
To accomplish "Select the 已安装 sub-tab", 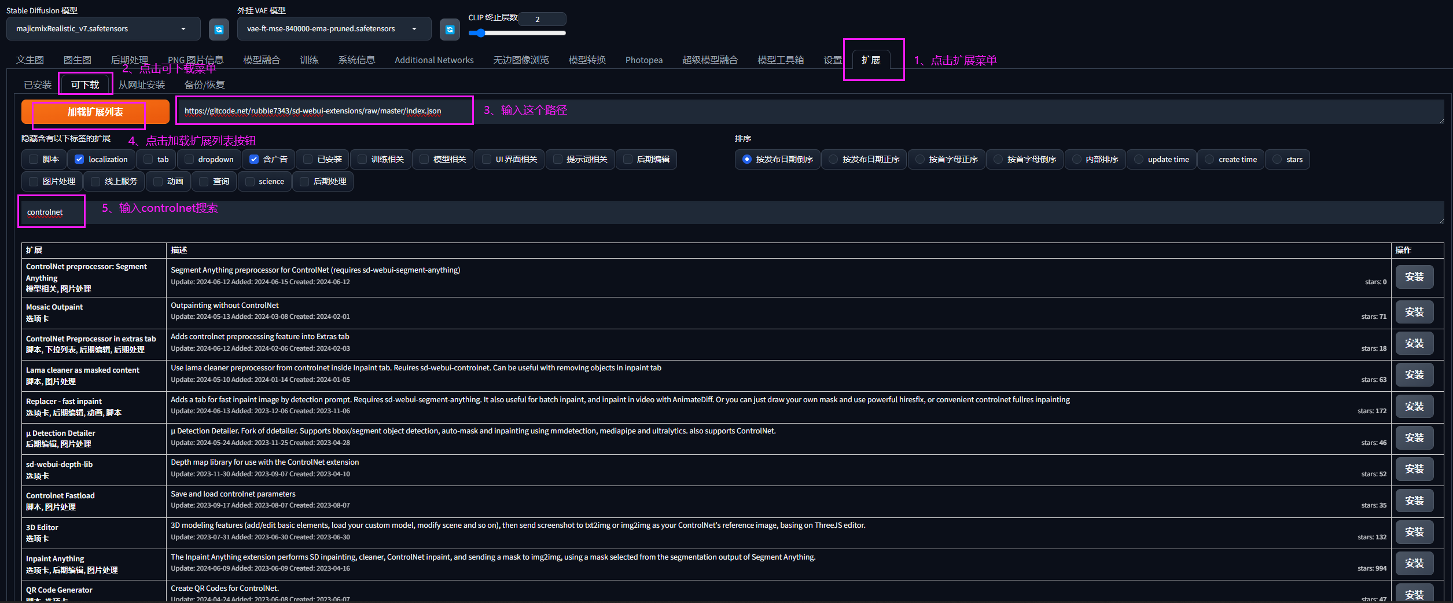I will [38, 84].
